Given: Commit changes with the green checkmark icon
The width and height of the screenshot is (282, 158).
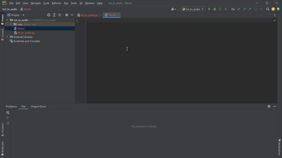Looking at the screenshot, I should [x=244, y=9].
